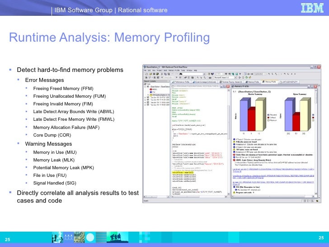
Task: Select the blue FIU info tree node
Action: pyautogui.click(x=152, y=92)
